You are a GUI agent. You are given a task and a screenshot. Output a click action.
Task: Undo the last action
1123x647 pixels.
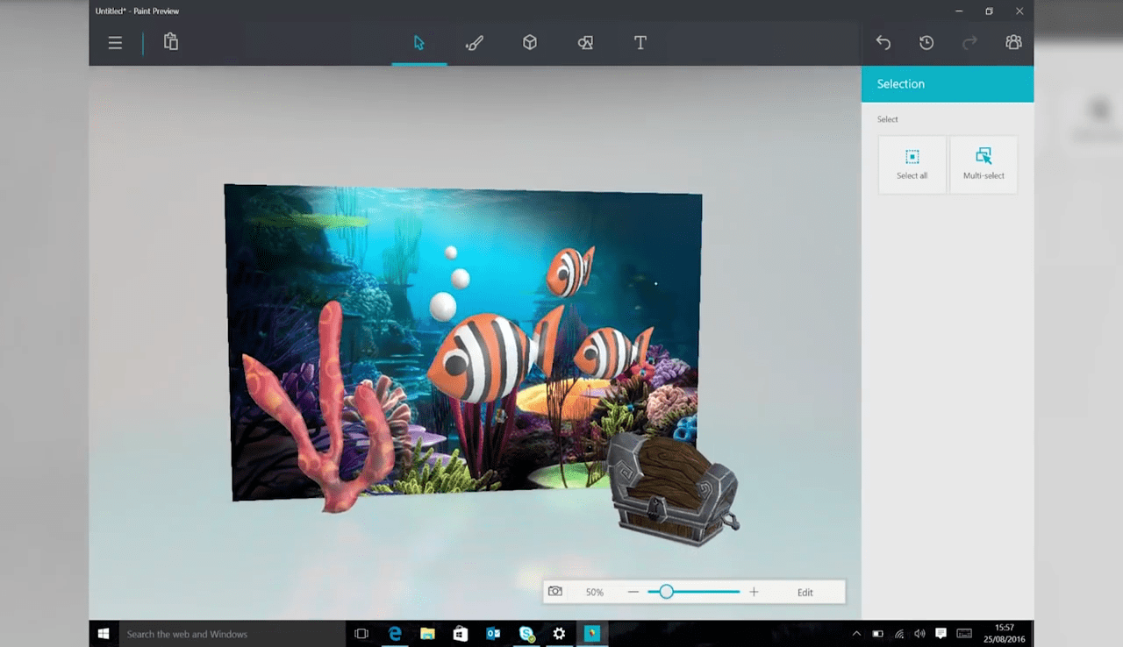coord(883,42)
